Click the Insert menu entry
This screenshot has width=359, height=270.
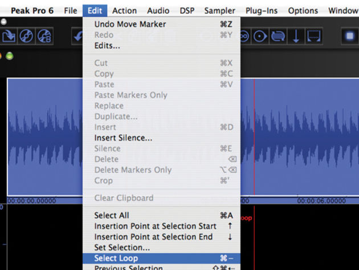161,127
